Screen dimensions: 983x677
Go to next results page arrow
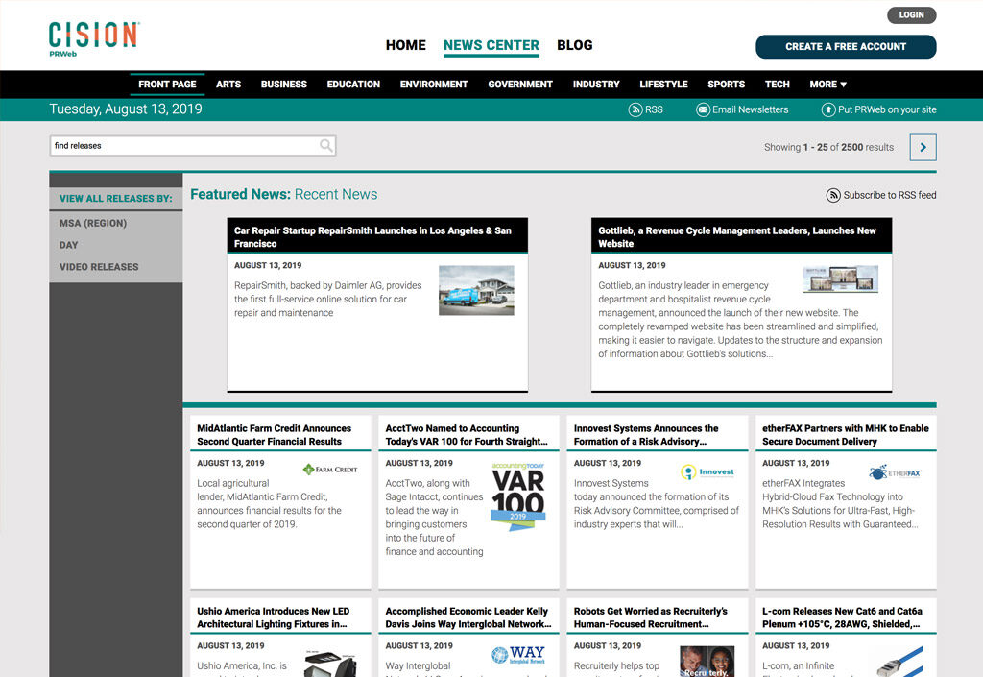923,147
